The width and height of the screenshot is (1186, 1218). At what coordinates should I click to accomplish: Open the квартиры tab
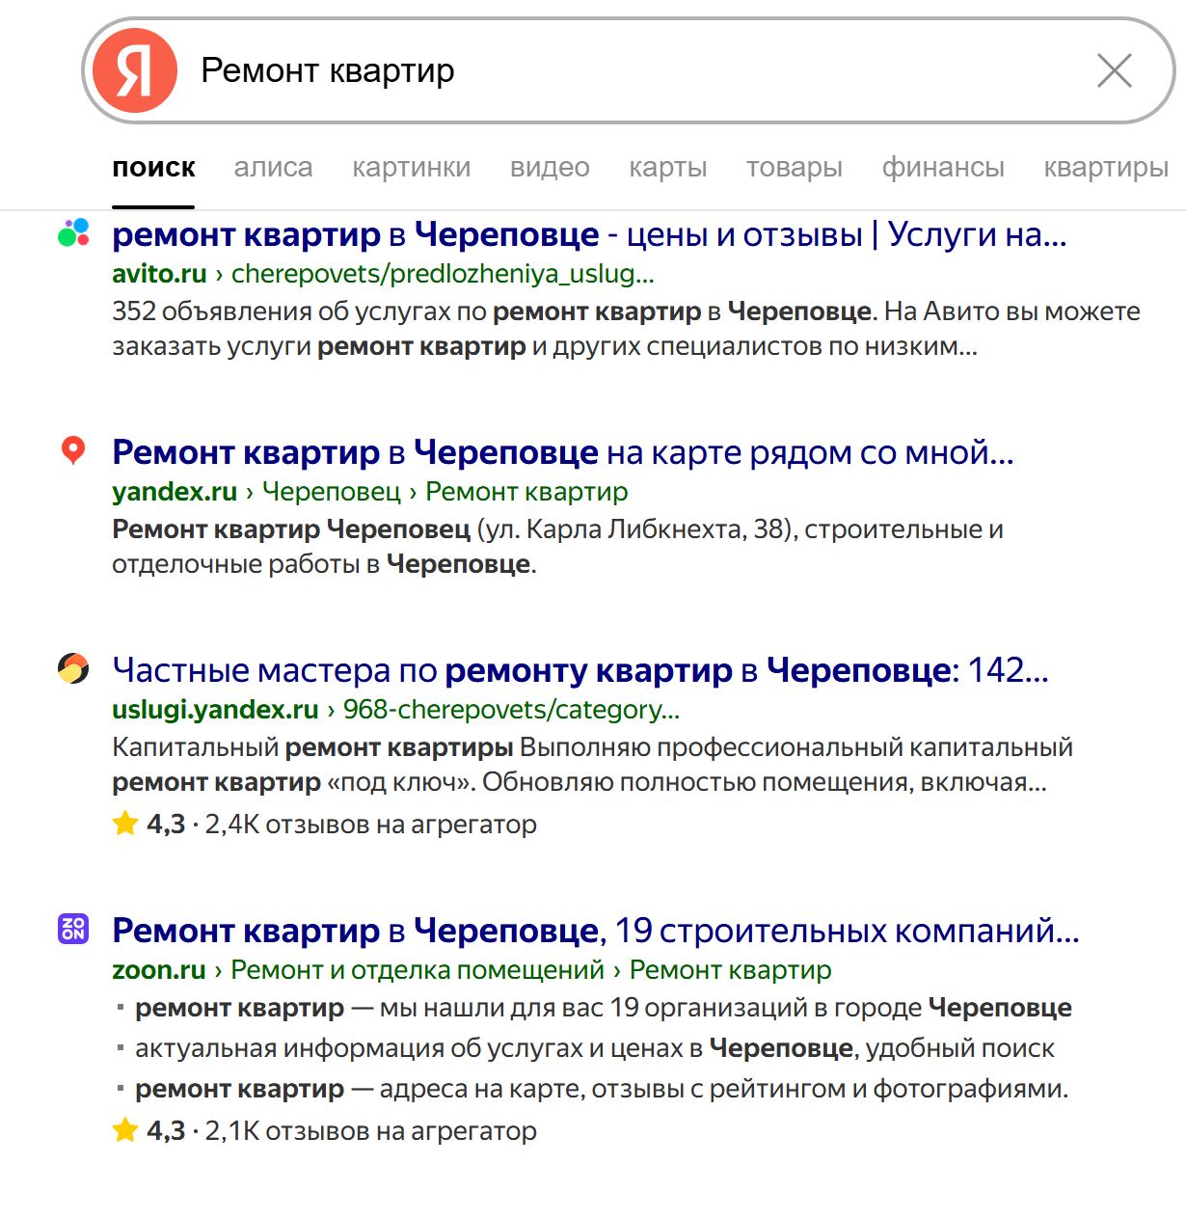tap(1105, 168)
